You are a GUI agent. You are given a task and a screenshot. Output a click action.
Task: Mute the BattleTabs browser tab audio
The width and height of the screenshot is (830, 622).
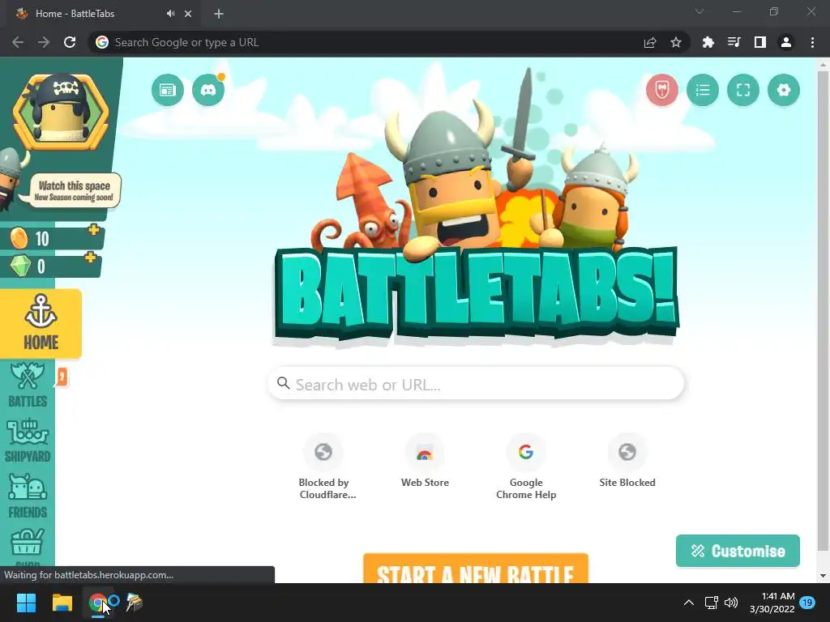coord(170,14)
